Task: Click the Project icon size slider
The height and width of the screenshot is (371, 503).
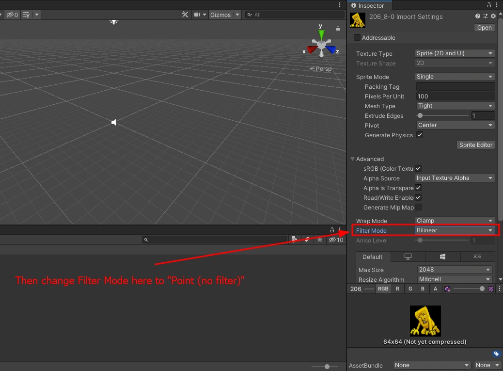Action: point(325,367)
